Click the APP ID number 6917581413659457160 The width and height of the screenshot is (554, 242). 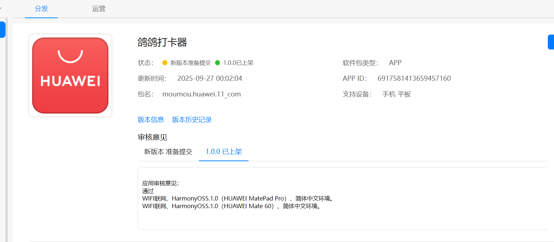point(414,79)
